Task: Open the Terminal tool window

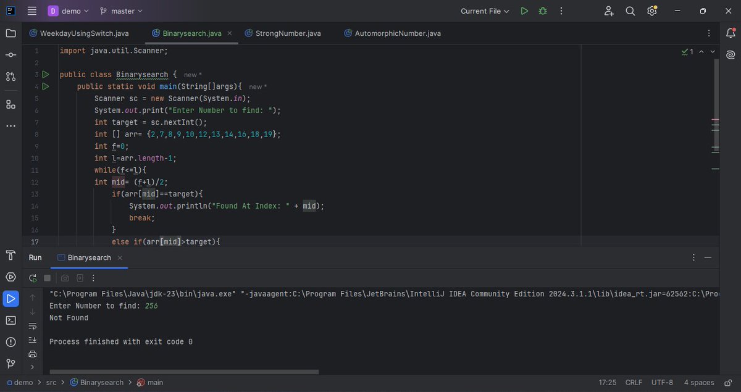Action: click(x=10, y=320)
